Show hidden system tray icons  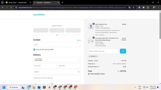135,87
